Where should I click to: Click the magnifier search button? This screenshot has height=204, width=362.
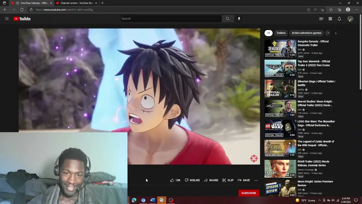(x=228, y=19)
